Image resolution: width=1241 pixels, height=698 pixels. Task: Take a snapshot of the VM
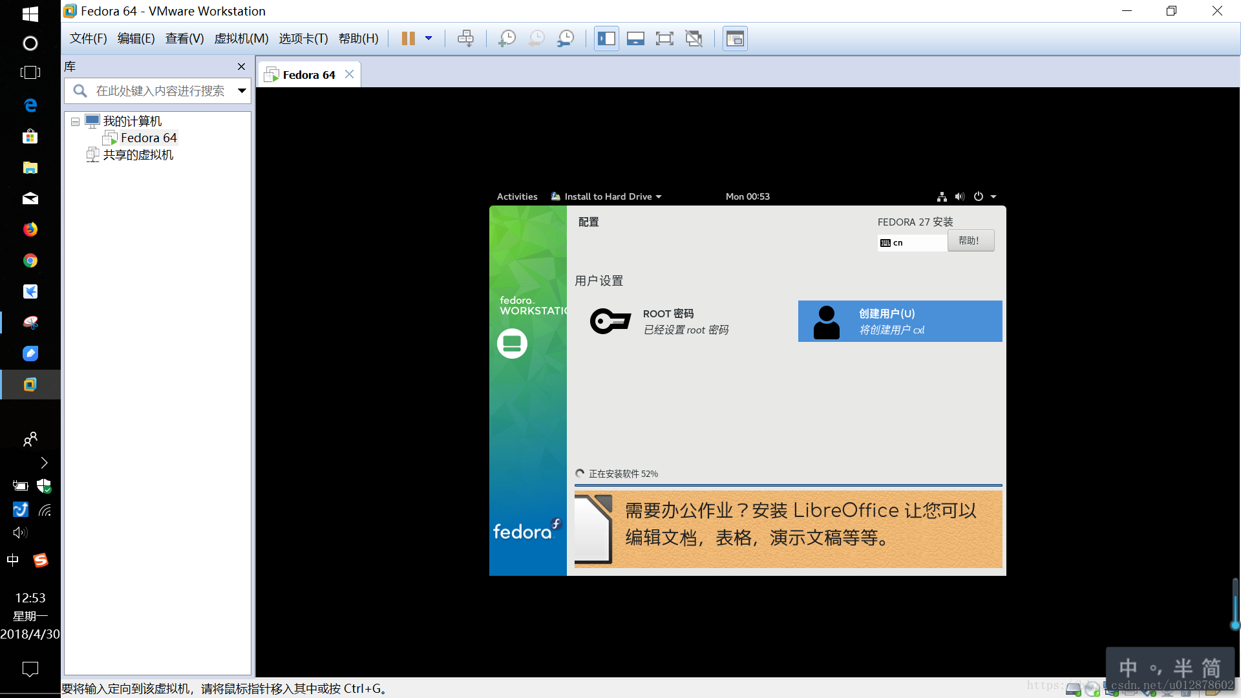pos(507,39)
